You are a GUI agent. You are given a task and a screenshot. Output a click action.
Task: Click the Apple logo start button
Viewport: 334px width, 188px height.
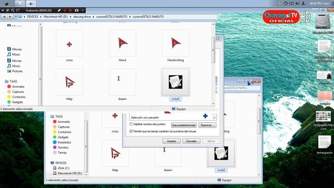coord(7,4)
